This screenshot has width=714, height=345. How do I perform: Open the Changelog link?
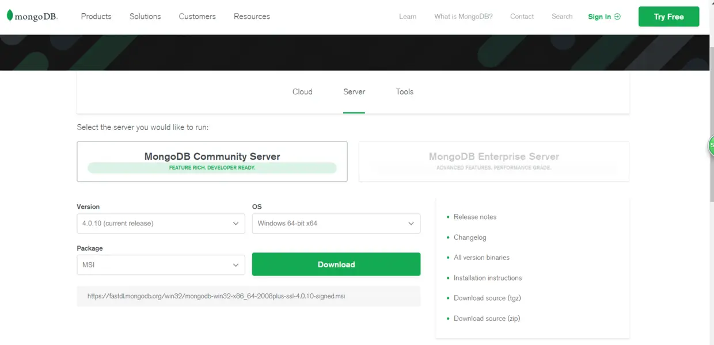(x=470, y=237)
